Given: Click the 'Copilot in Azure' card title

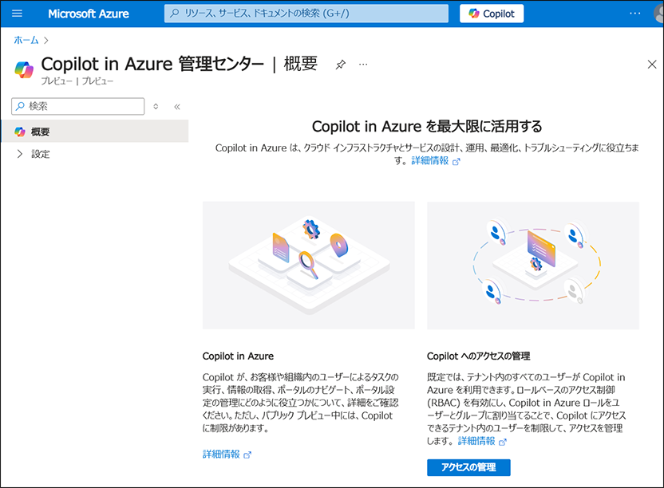Looking at the screenshot, I should pyautogui.click(x=238, y=356).
